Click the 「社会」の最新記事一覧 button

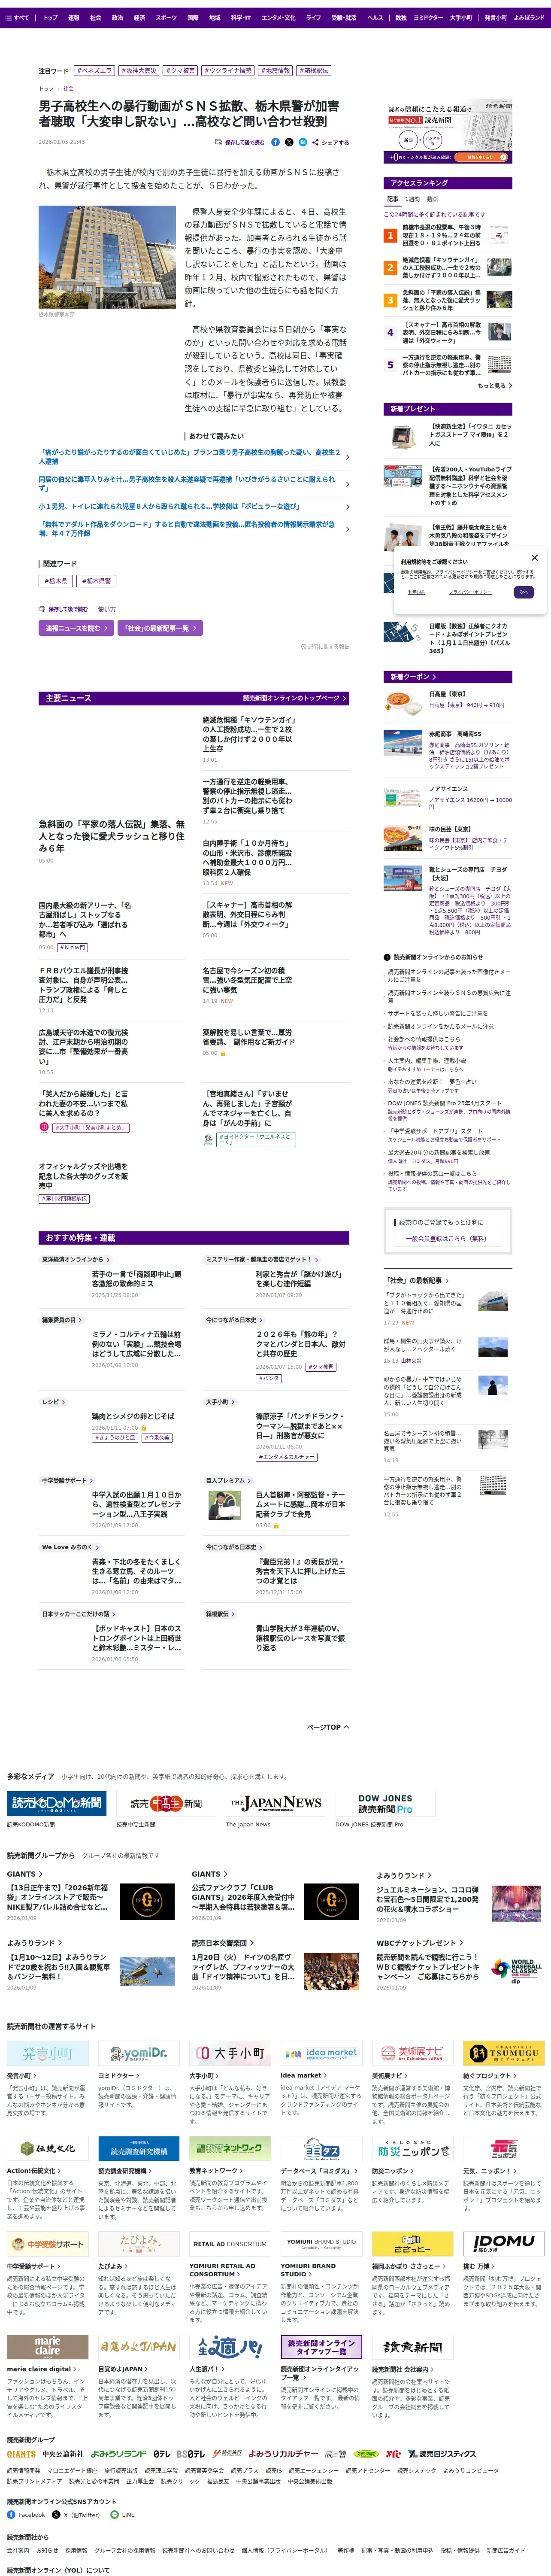pos(159,628)
